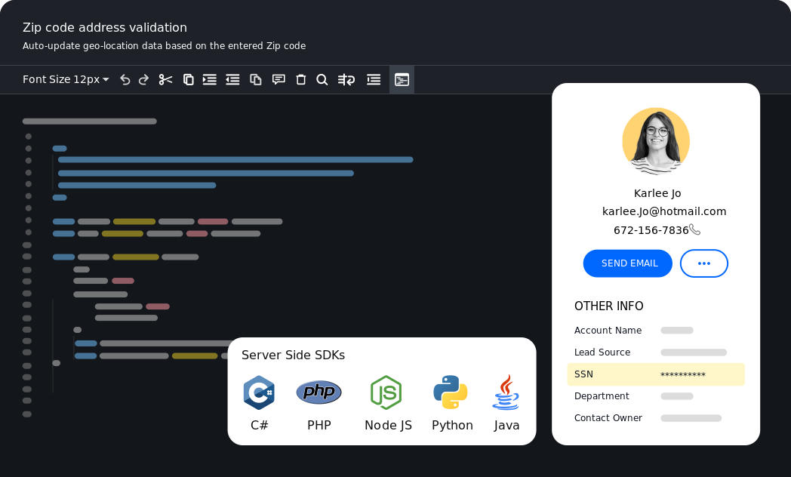
Task: Open karlee.Jo@hotmail.com email link
Action: [664, 211]
